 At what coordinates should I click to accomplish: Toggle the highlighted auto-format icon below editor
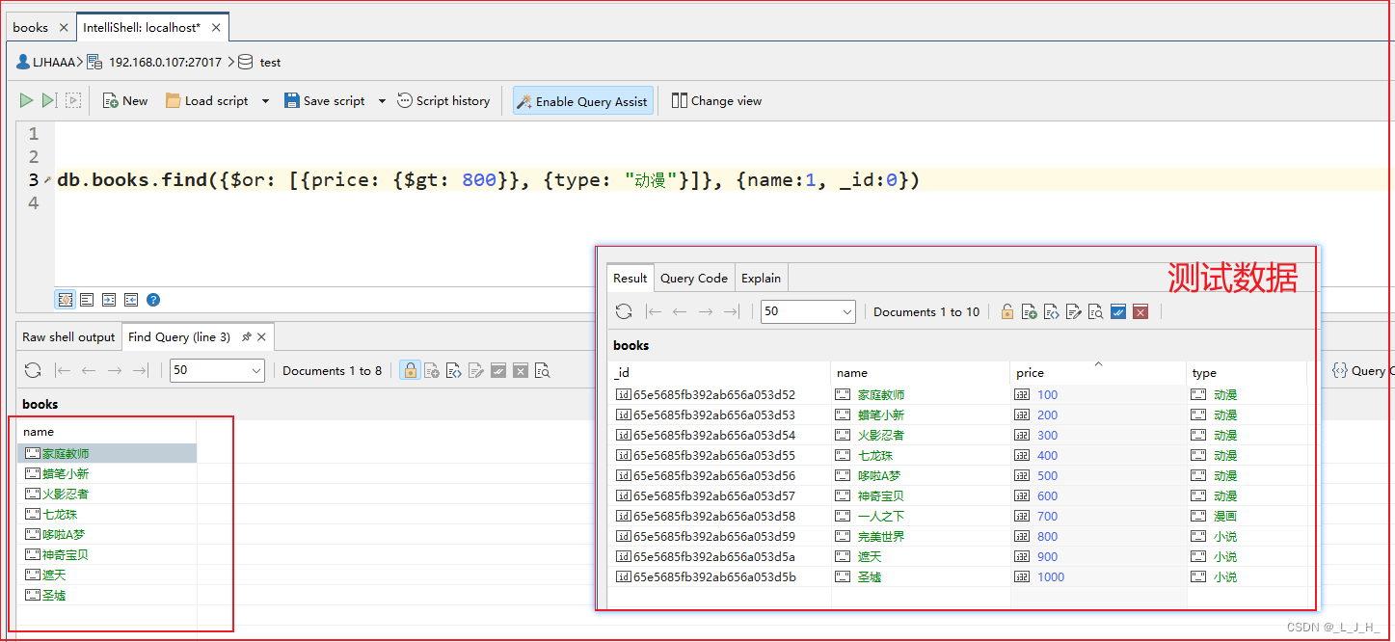tap(66, 300)
